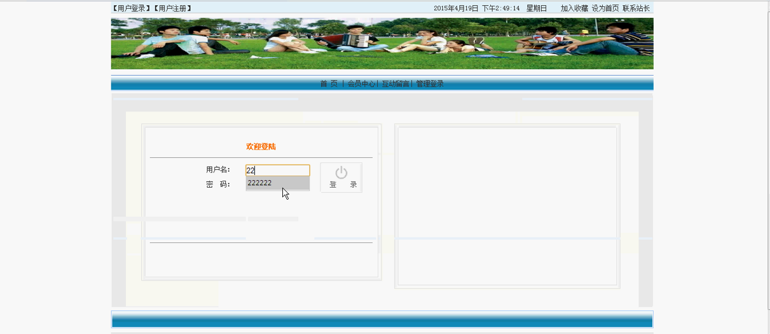Click 联系站长 in the top bar

coord(636,8)
